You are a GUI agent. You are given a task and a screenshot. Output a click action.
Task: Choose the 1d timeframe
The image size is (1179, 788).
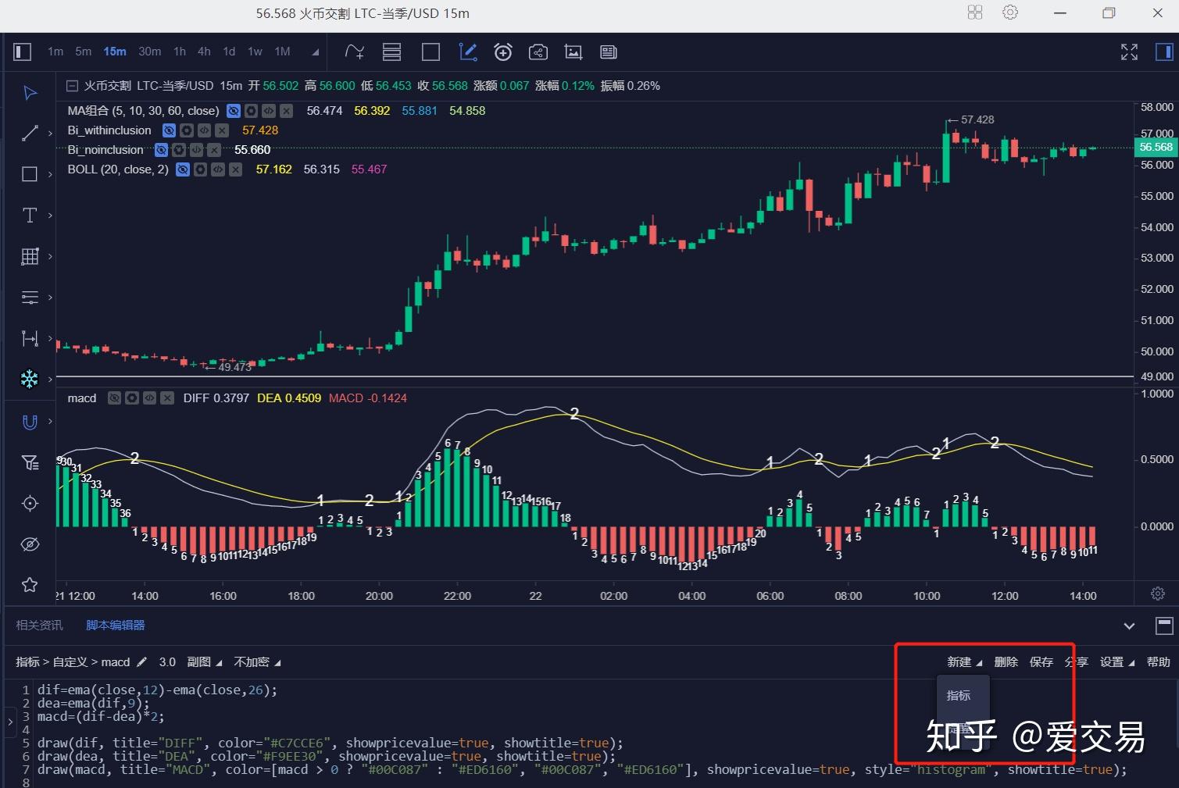[229, 52]
